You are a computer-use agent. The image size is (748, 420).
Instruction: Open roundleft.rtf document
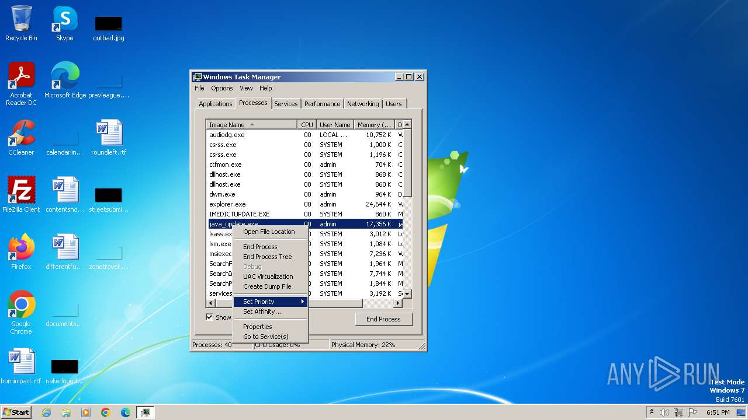[x=109, y=138]
